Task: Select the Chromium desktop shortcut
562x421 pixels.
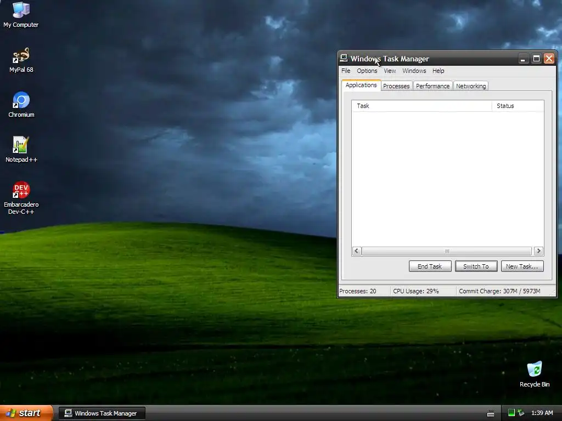Action: point(21,105)
